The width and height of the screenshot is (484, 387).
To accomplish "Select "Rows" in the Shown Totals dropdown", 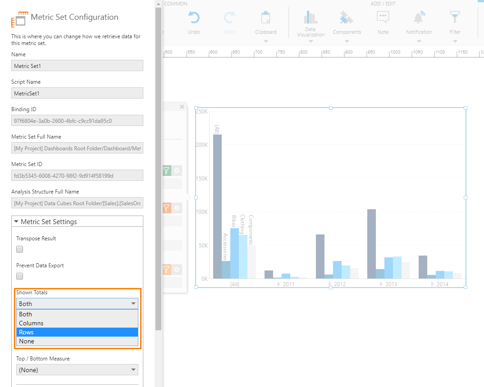I will pyautogui.click(x=77, y=332).
